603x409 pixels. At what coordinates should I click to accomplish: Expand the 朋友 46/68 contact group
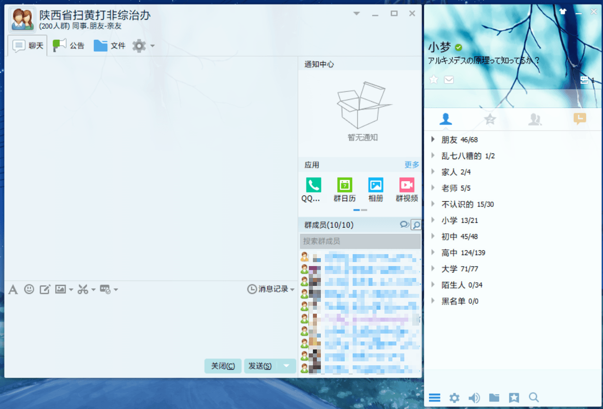coord(433,140)
